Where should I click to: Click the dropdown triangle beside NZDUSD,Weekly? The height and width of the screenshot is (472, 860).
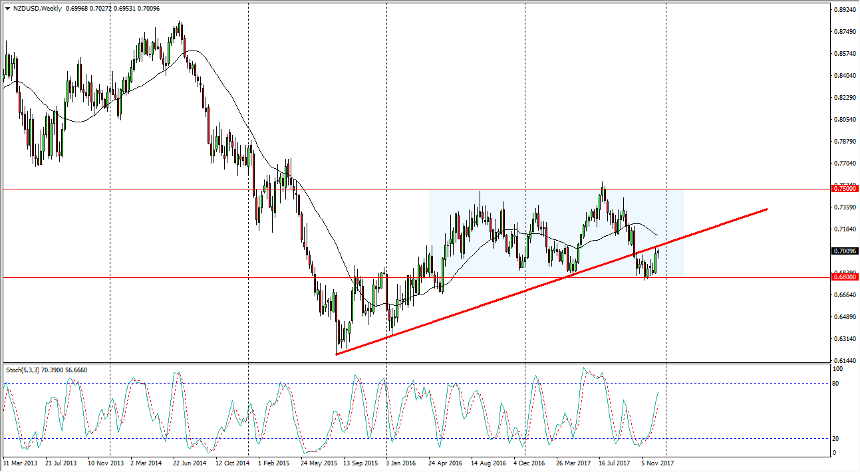[x=7, y=9]
